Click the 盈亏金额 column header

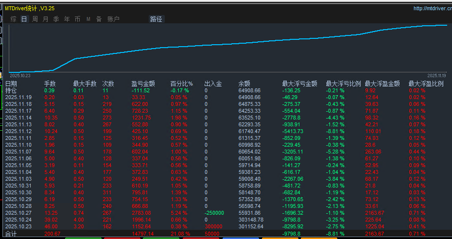pyautogui.click(x=143, y=84)
